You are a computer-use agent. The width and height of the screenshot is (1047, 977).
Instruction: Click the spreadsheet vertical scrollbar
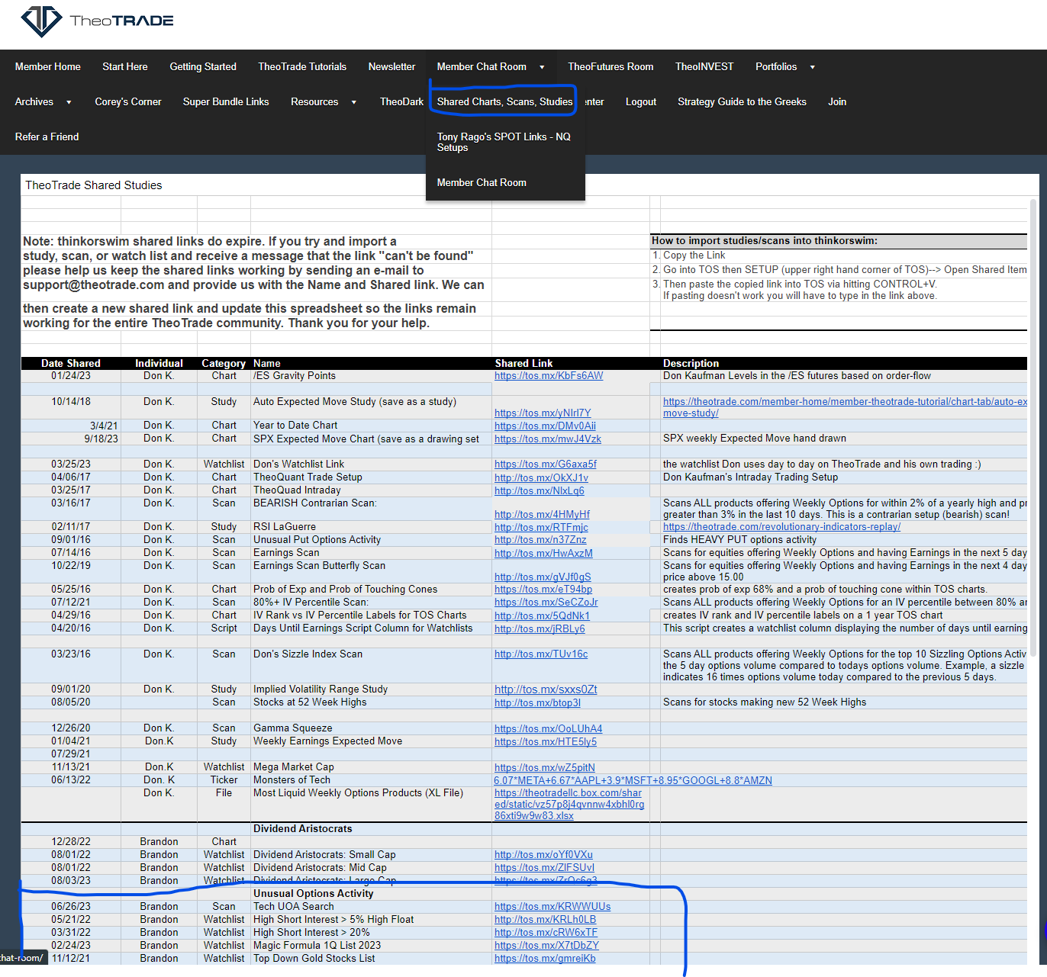(1034, 427)
